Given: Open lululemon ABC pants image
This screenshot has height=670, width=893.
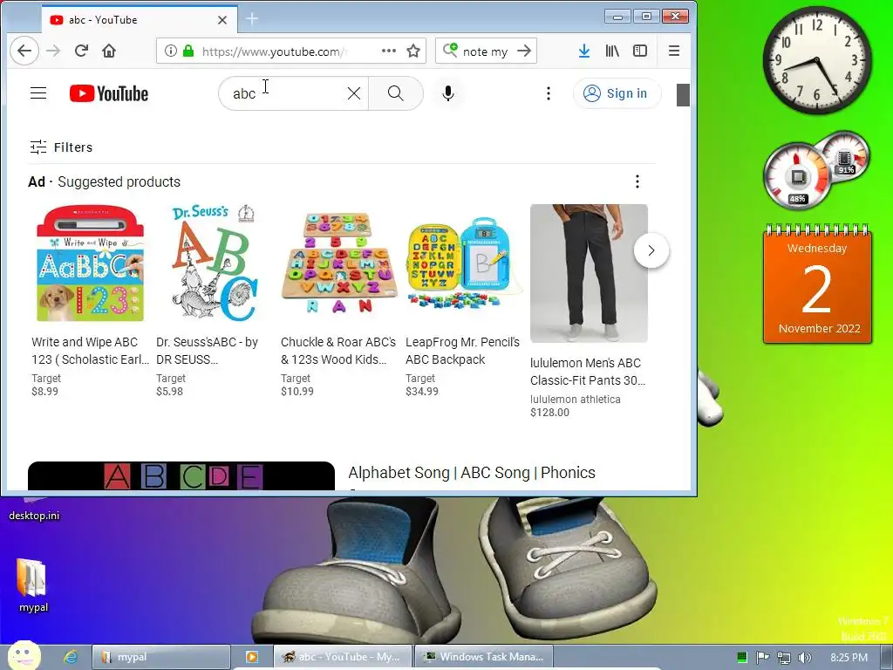Looking at the screenshot, I should tap(589, 273).
